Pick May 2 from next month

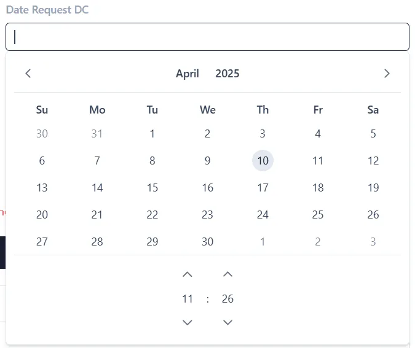point(318,242)
